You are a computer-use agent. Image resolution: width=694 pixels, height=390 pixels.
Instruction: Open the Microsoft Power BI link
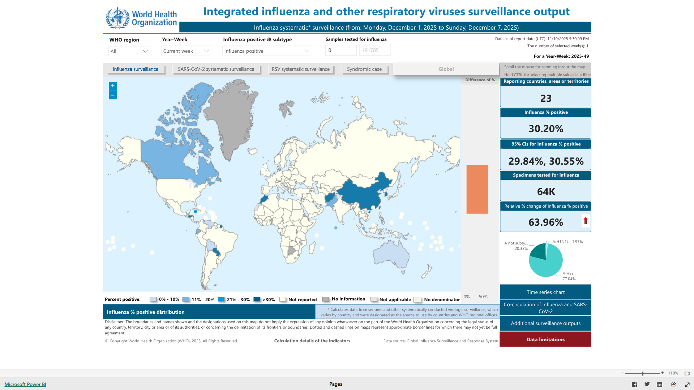25,384
